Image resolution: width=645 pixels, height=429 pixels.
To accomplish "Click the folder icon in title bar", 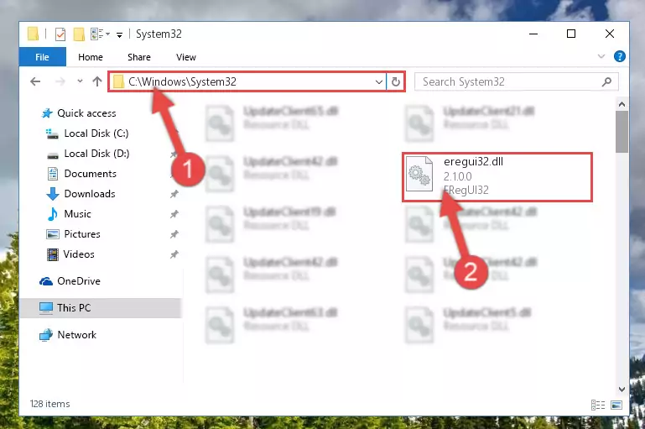I will 33,34.
